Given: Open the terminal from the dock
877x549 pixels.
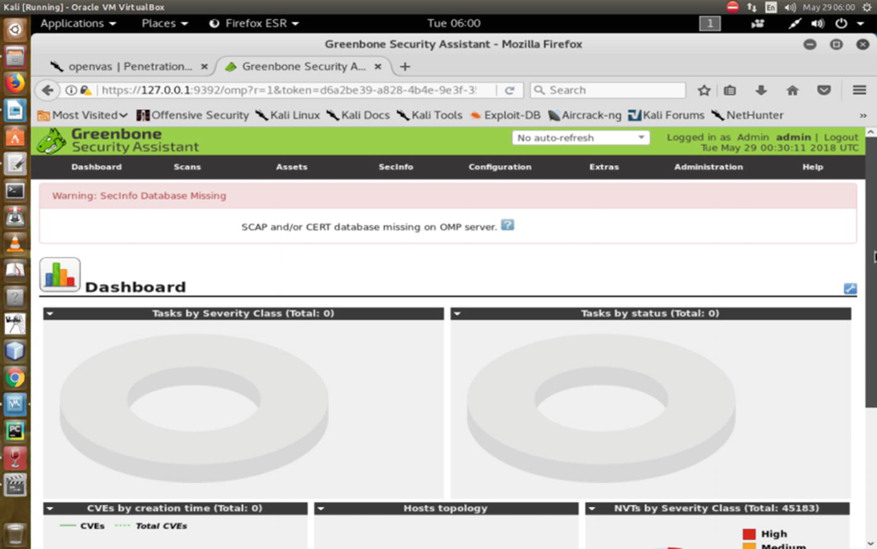Looking at the screenshot, I should [x=15, y=191].
